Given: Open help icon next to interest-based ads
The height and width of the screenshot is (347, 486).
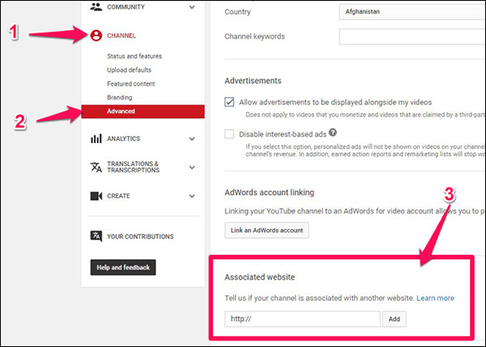Looking at the screenshot, I should coord(333,133).
